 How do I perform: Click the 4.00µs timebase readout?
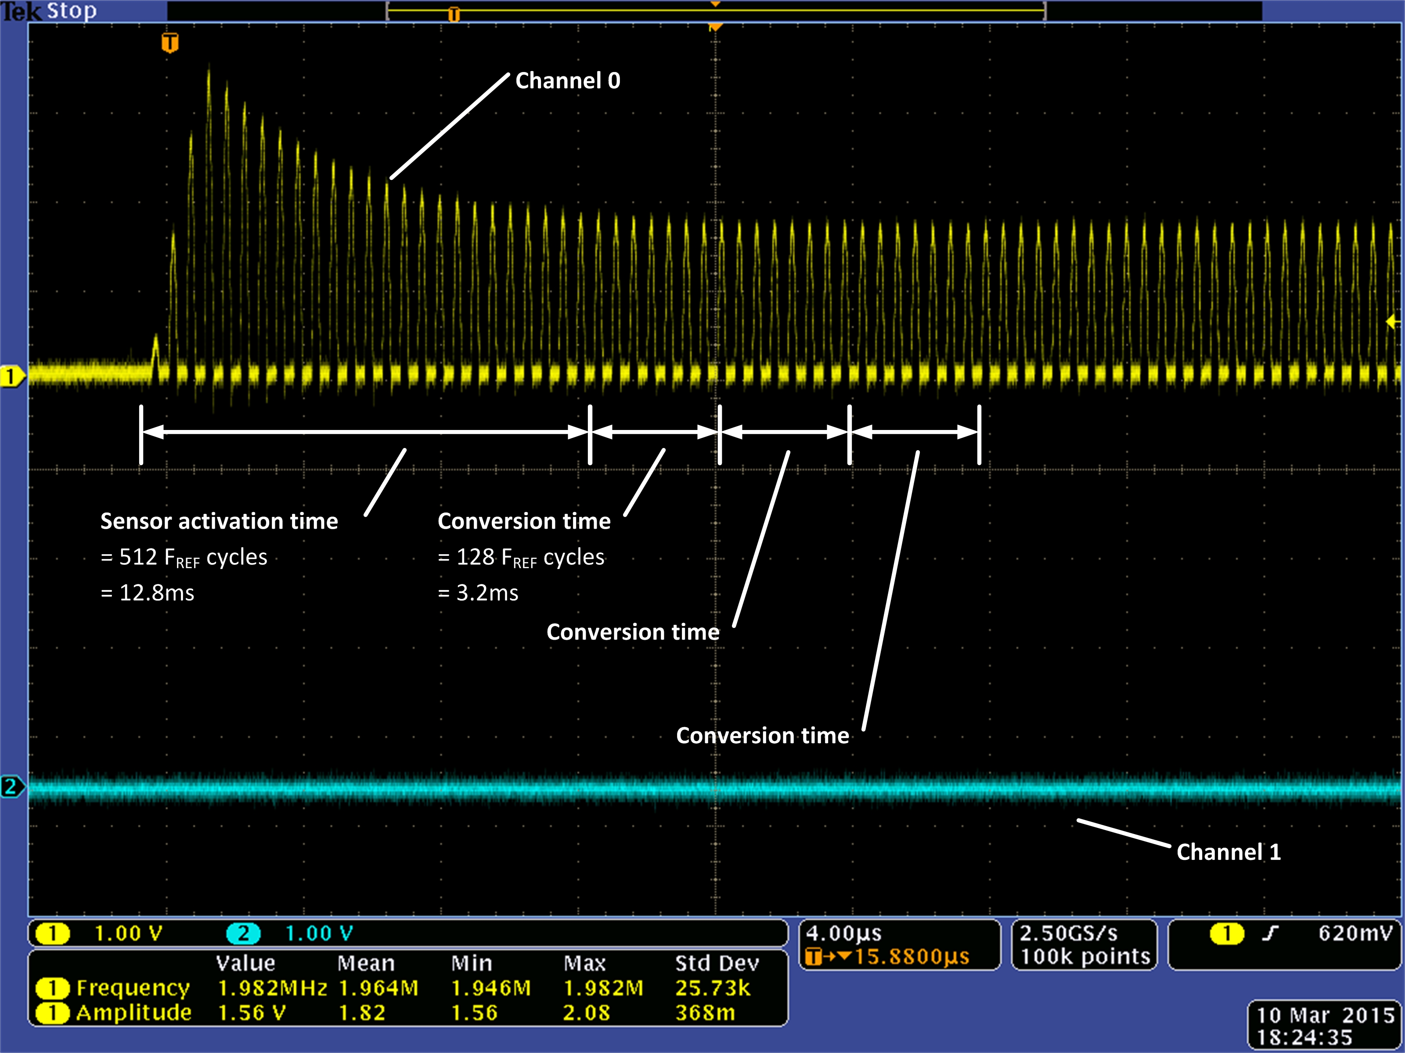[843, 933]
